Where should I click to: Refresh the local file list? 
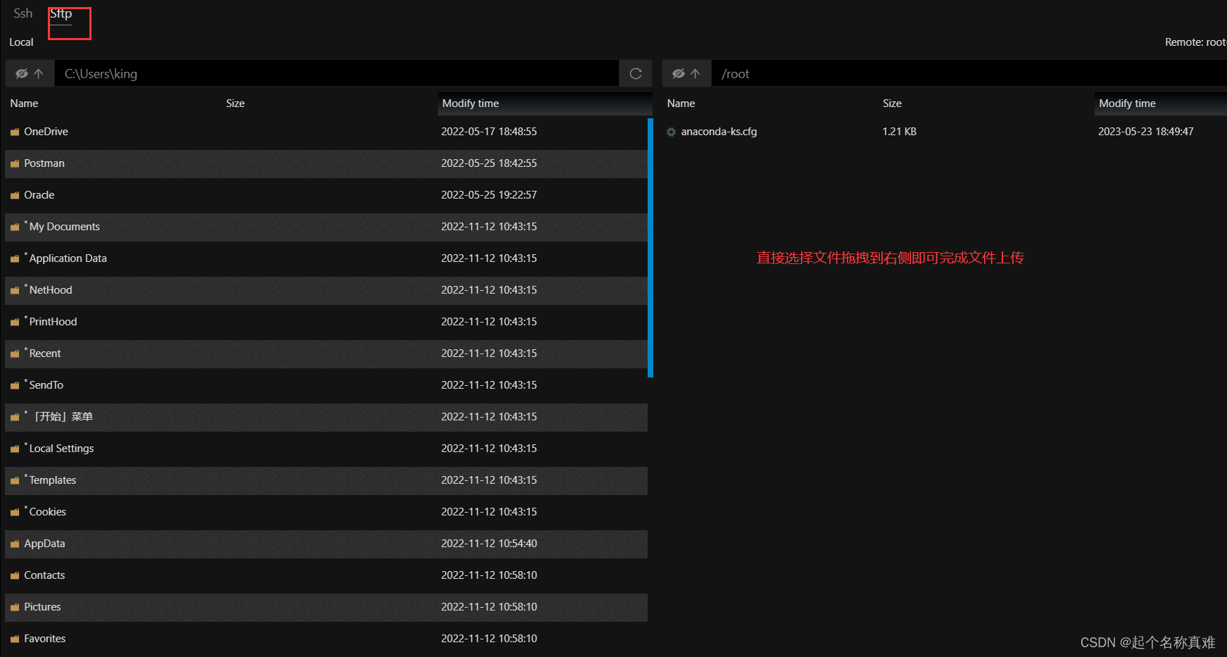636,73
